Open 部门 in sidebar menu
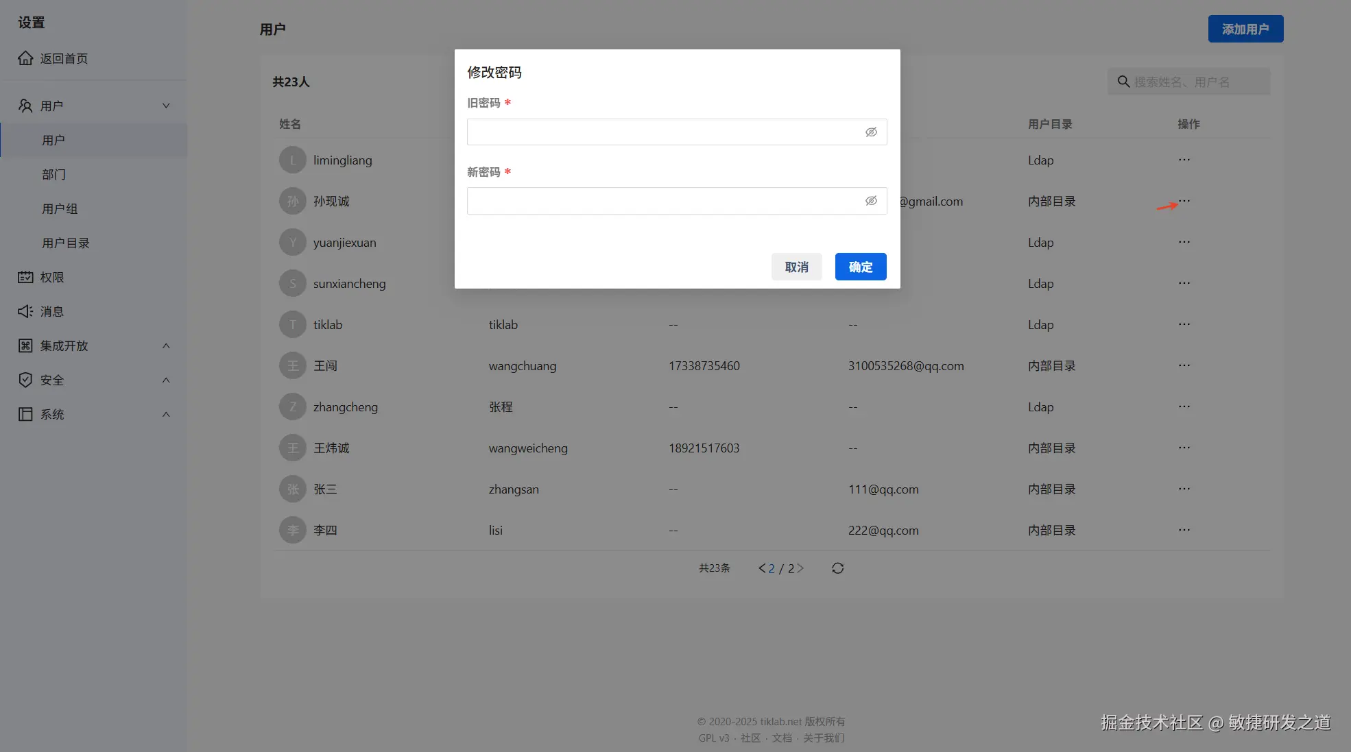 pos(53,174)
